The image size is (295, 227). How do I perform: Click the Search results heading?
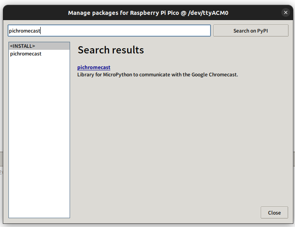pyautogui.click(x=111, y=50)
